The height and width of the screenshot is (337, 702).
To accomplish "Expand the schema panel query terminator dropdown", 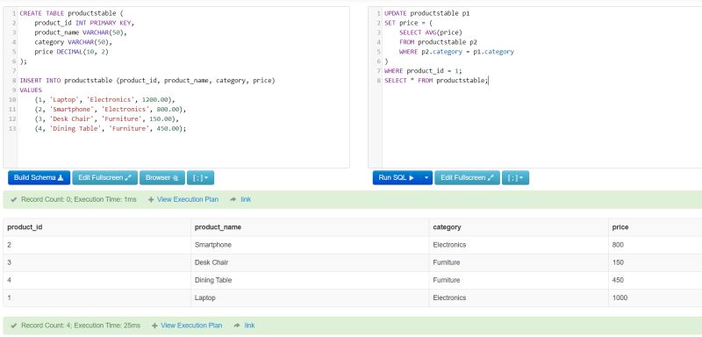I will 201,177.
